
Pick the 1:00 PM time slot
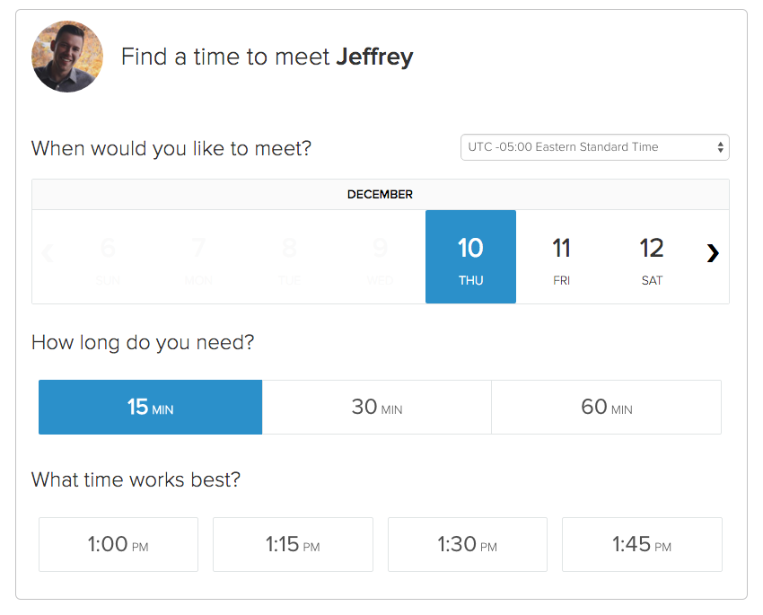click(118, 544)
